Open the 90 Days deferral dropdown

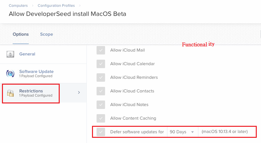click(x=183, y=132)
